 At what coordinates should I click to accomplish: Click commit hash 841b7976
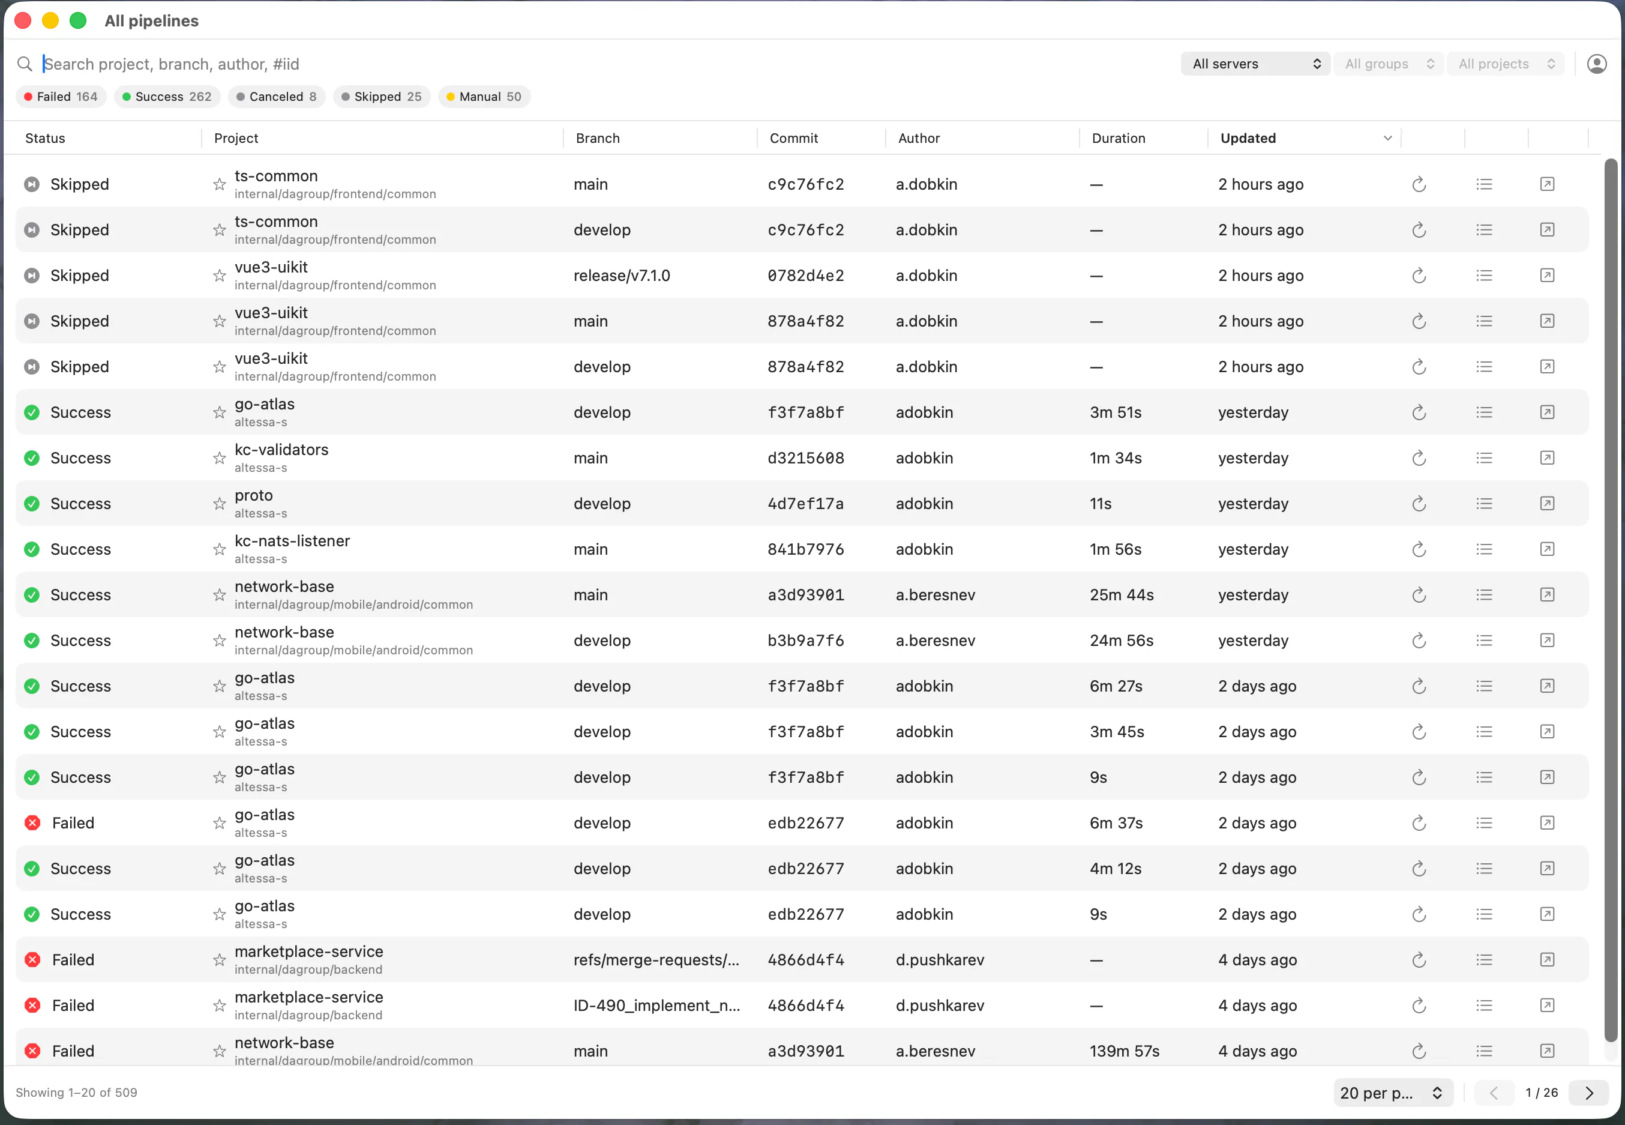pyautogui.click(x=805, y=549)
